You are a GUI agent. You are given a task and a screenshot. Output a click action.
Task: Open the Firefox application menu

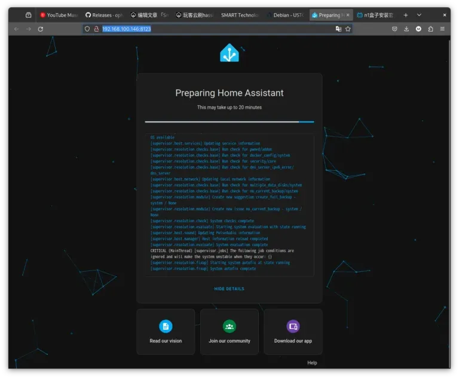(442, 29)
